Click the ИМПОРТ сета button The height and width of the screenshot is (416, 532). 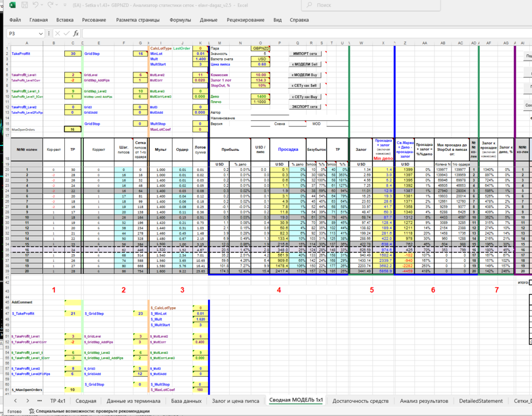tap(305, 54)
